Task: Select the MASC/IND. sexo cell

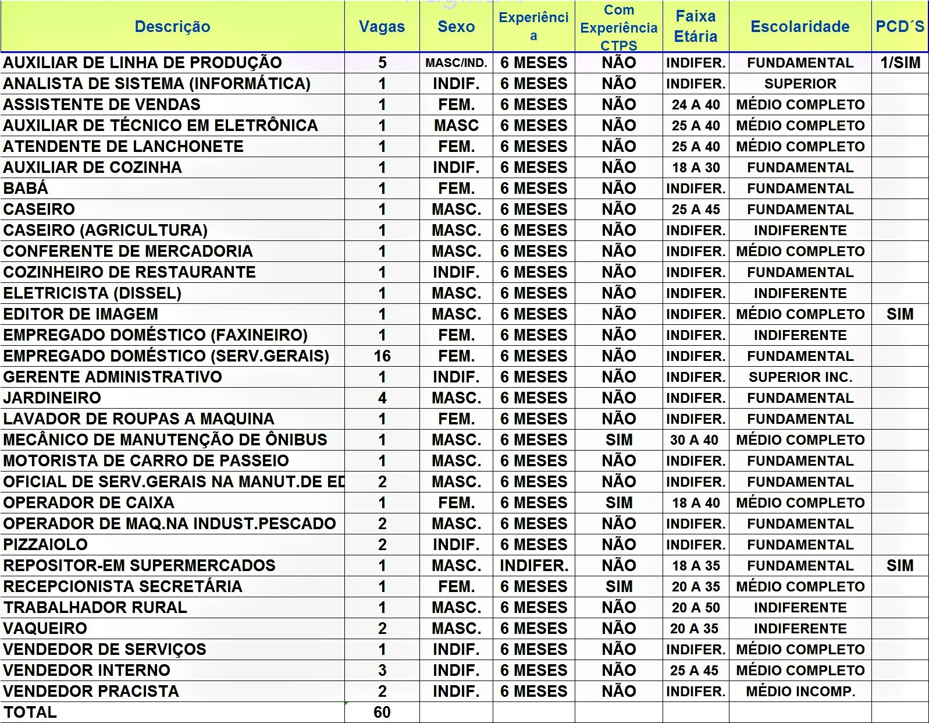Action: 456,63
